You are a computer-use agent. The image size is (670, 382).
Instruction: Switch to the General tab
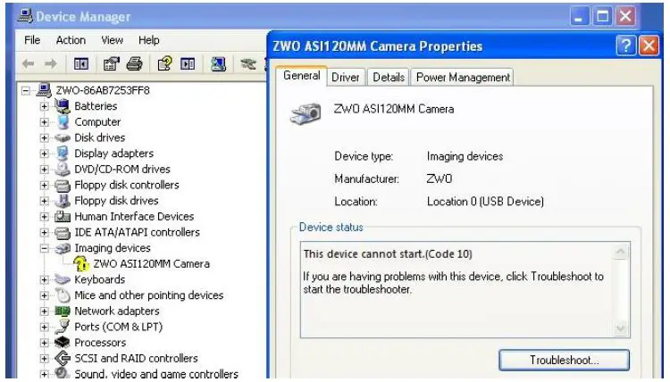[302, 76]
